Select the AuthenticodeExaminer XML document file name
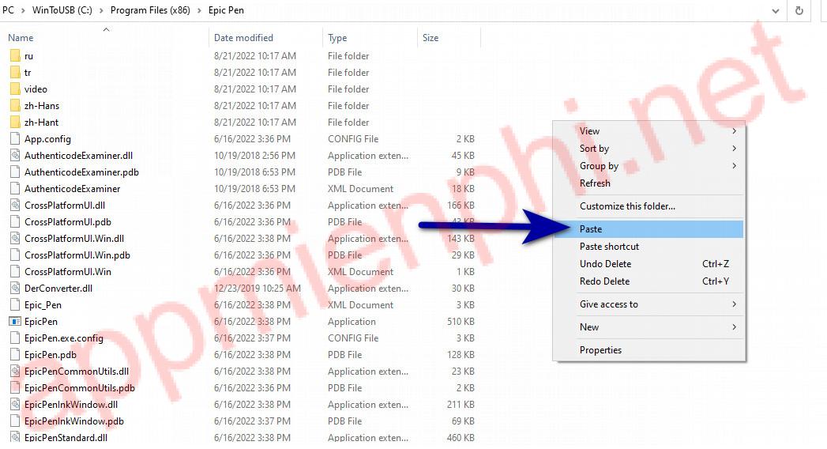The height and width of the screenshot is (449, 827). [72, 189]
